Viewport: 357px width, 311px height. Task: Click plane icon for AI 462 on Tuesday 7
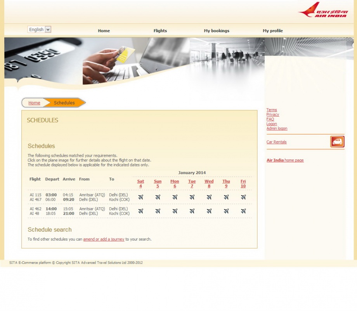point(192,211)
